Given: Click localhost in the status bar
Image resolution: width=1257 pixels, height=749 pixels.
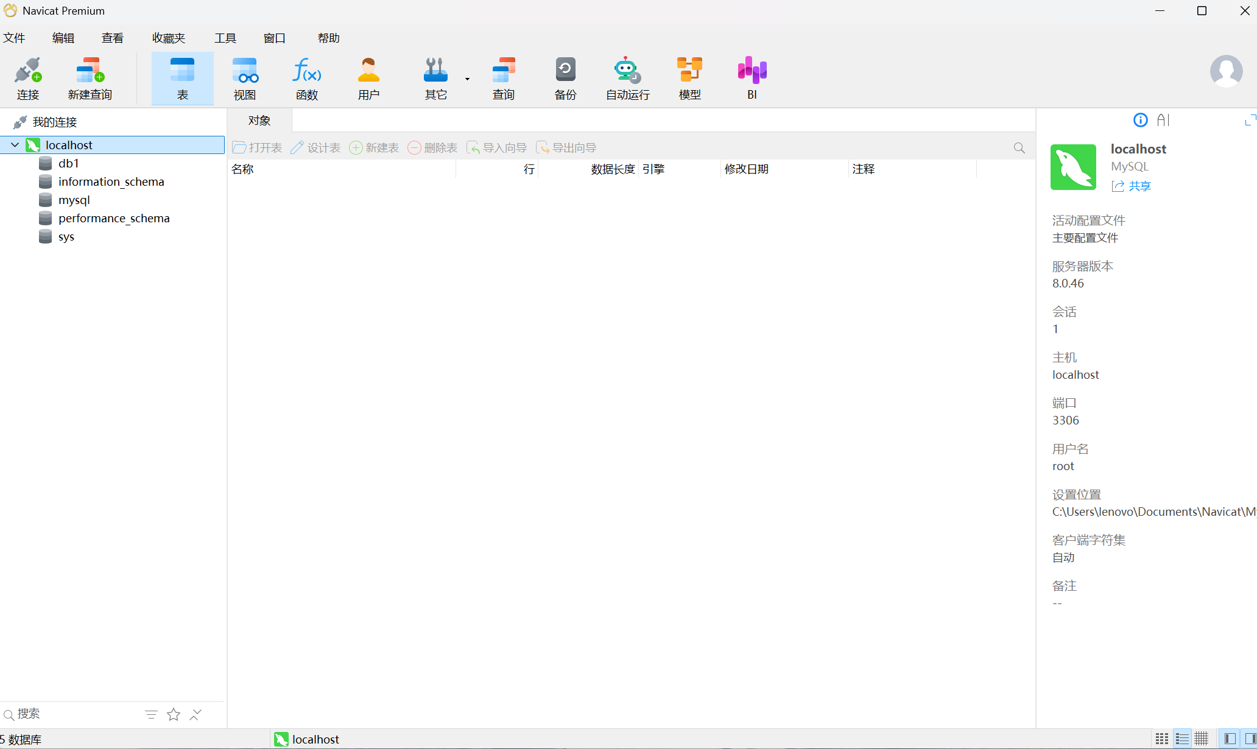Looking at the screenshot, I should click(306, 739).
